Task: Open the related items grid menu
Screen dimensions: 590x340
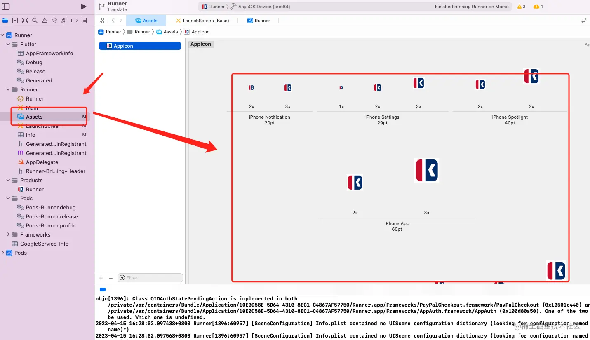Action: point(101,21)
